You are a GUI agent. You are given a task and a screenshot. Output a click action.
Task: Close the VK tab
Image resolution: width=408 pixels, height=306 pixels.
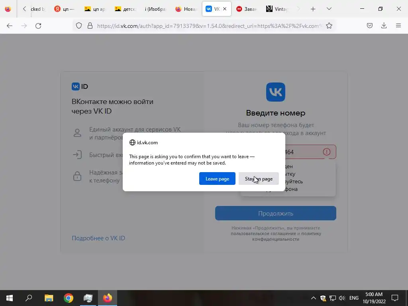[x=225, y=9]
